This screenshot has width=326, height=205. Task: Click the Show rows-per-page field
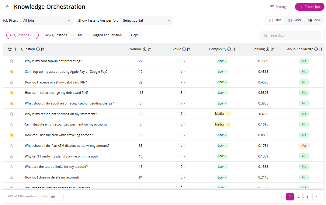tap(56, 197)
